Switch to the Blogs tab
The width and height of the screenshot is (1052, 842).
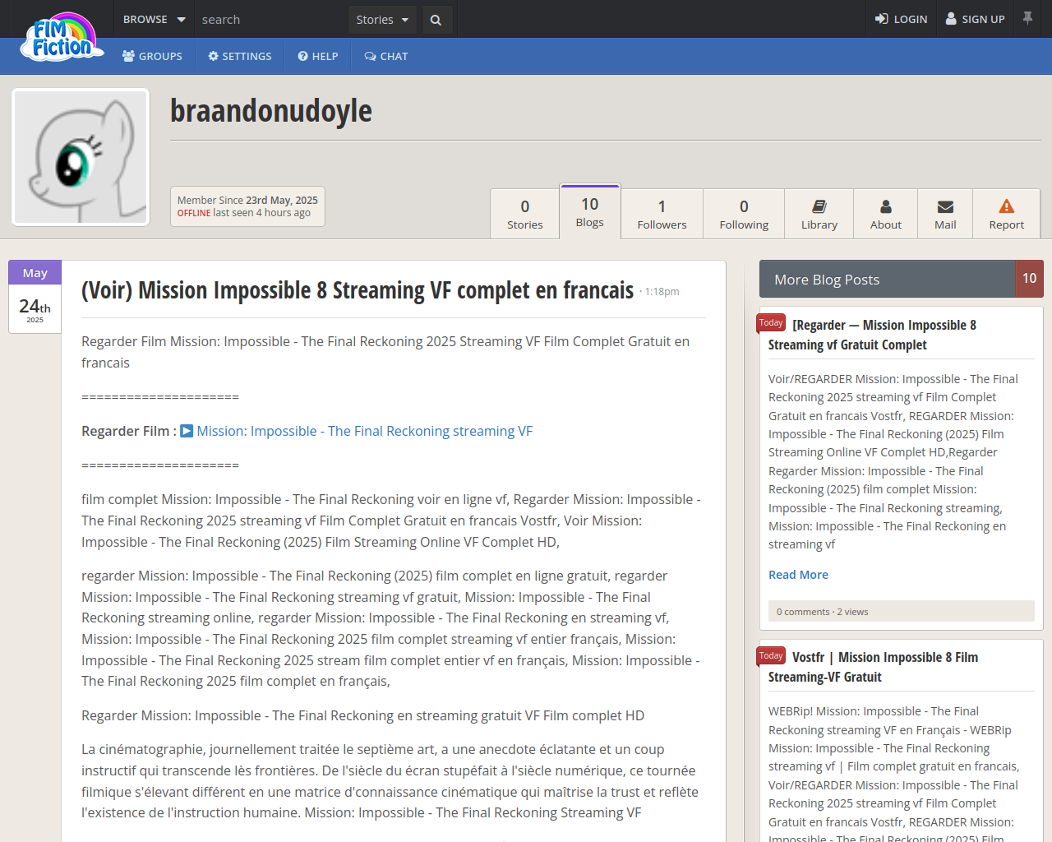[x=590, y=211]
